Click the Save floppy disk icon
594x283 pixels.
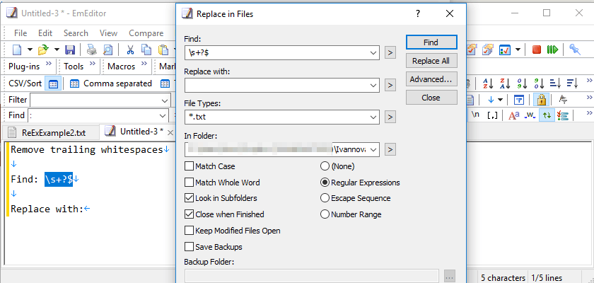(70, 50)
